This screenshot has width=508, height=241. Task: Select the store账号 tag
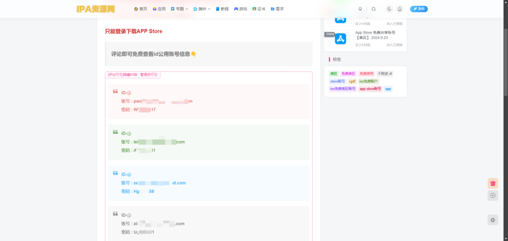(x=337, y=81)
